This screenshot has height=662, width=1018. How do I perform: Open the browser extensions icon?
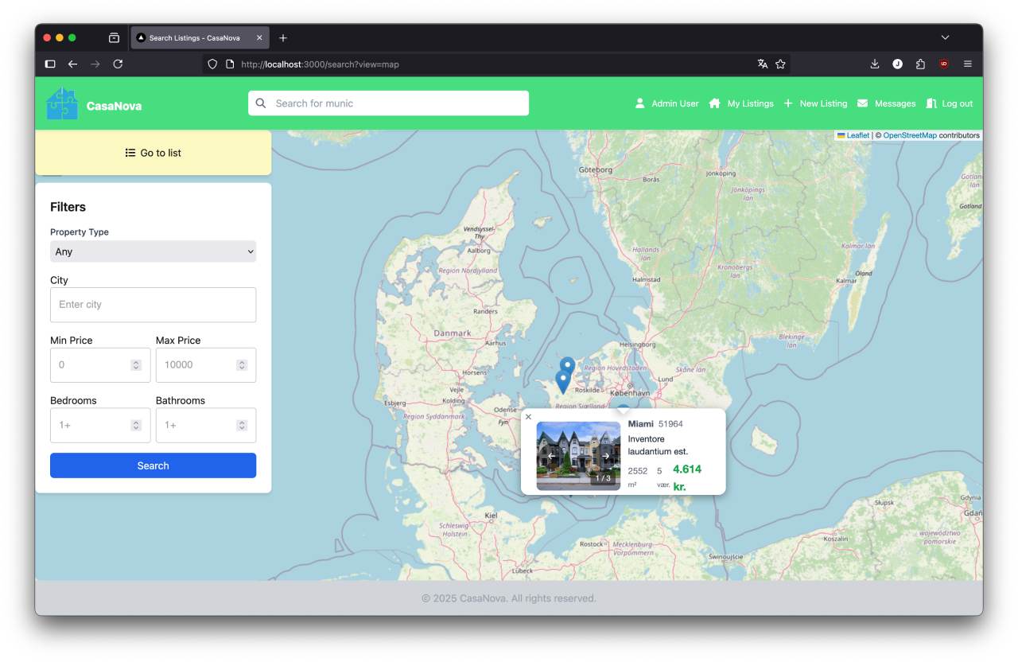[x=920, y=64]
